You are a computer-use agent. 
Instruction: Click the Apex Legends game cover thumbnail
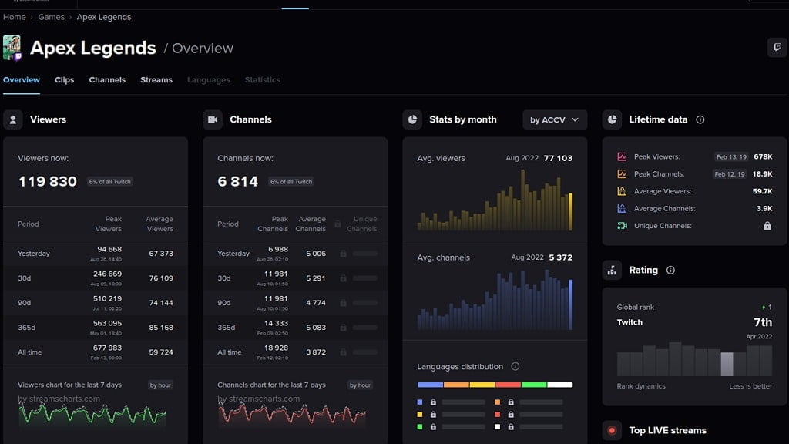coord(12,47)
